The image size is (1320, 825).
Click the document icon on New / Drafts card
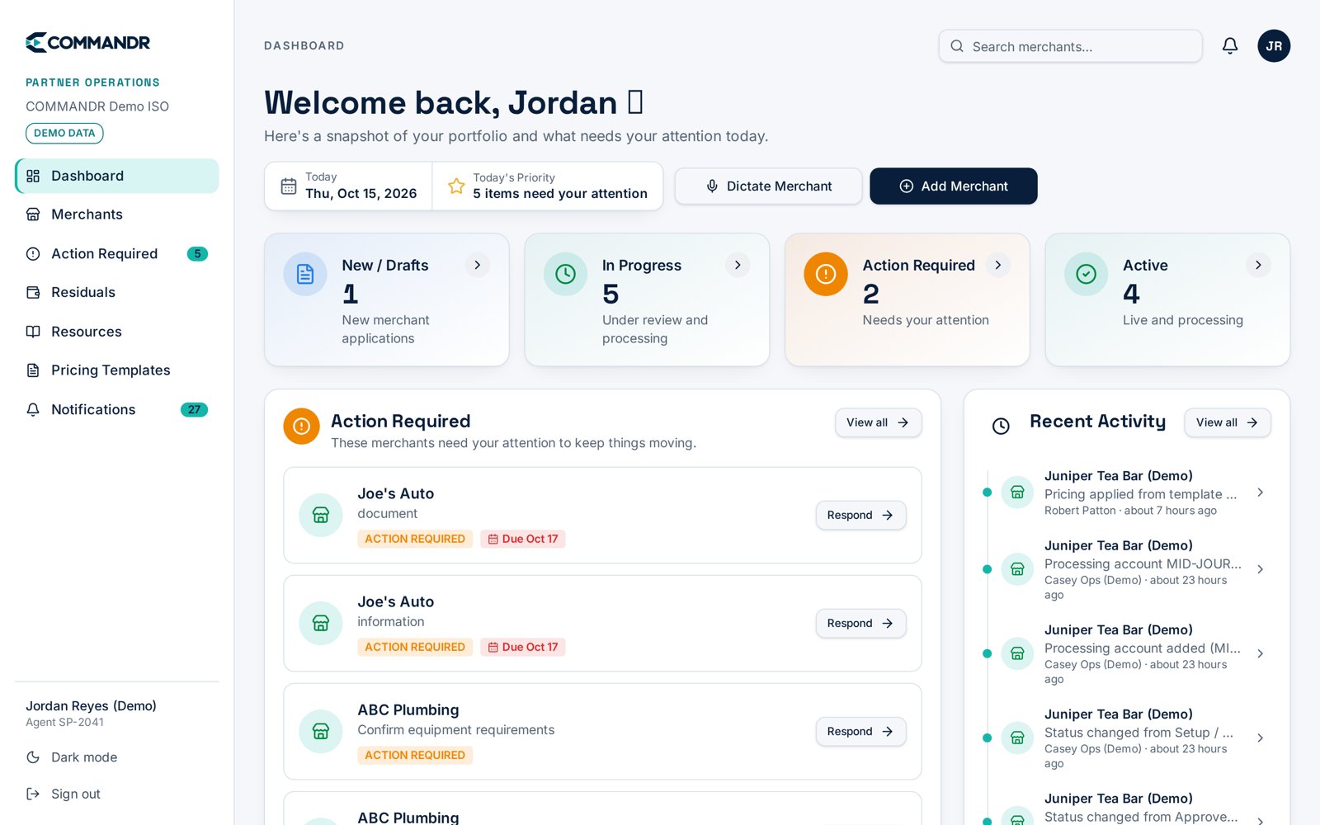point(305,274)
